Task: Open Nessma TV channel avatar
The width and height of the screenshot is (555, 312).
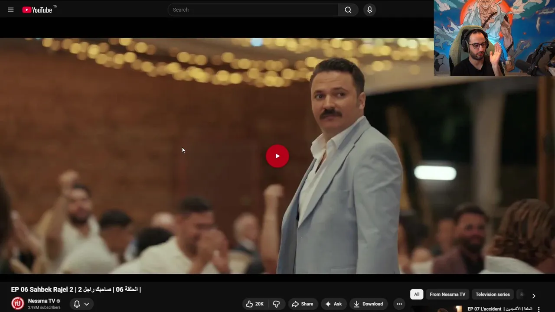Action: [x=17, y=303]
